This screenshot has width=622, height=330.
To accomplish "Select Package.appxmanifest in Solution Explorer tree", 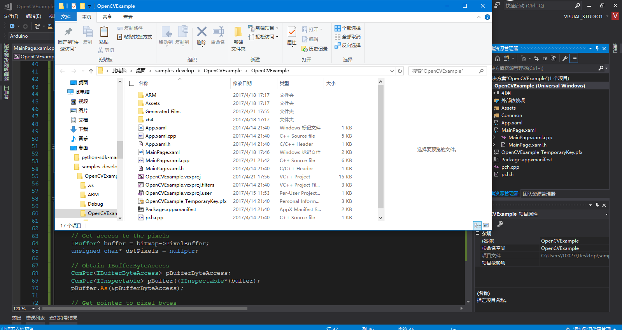I will click(527, 160).
